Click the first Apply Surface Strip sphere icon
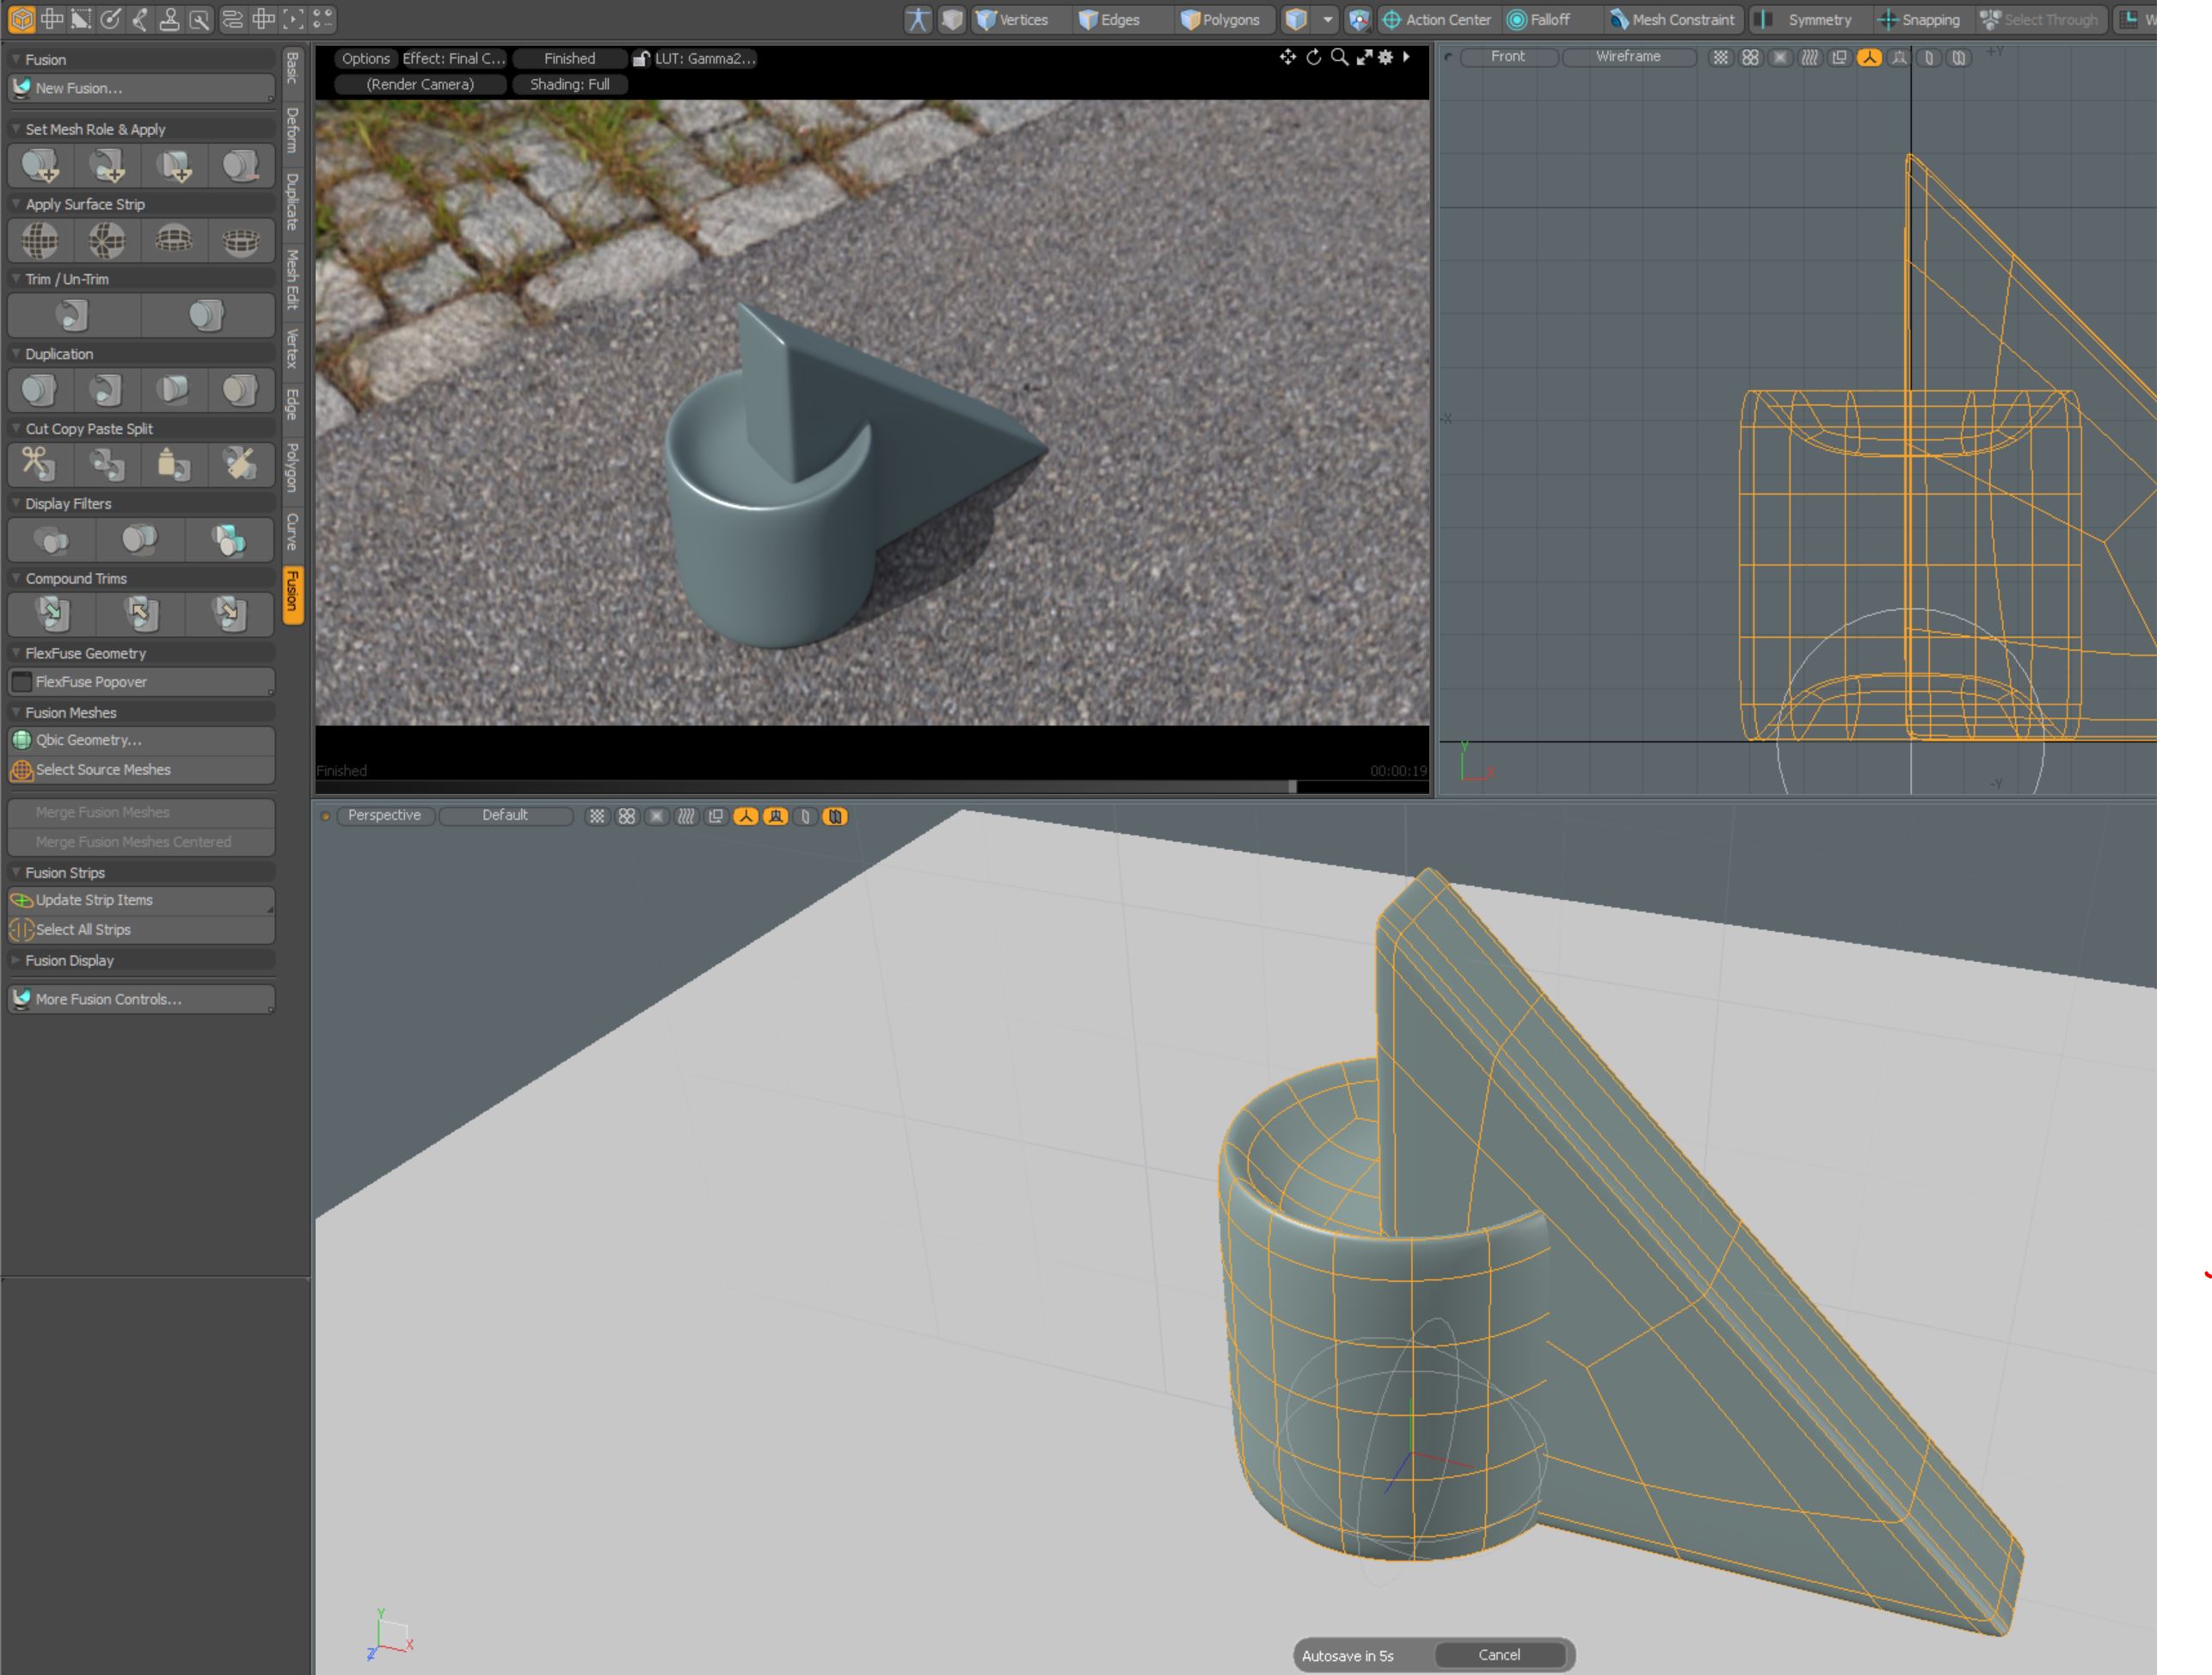 pos(40,240)
